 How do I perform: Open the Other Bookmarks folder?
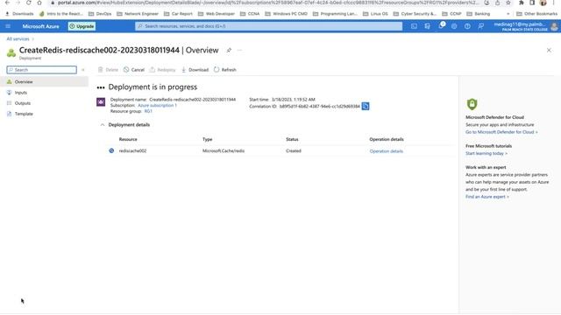(537, 14)
